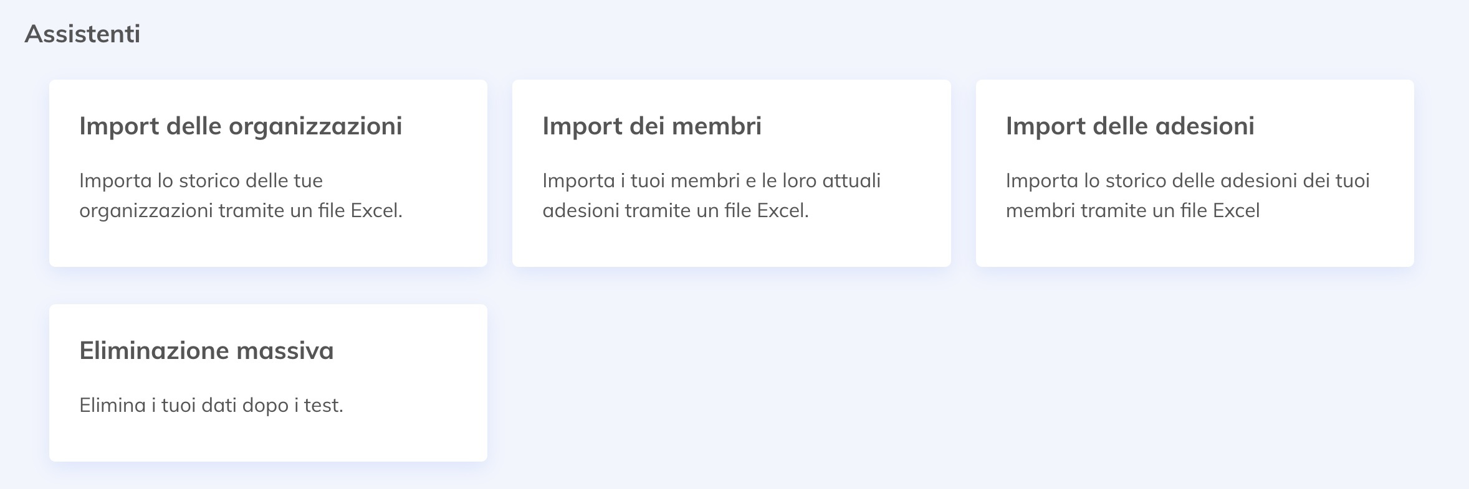1469x489 pixels.
Task: Click the Import dei membri card title
Action: 652,126
